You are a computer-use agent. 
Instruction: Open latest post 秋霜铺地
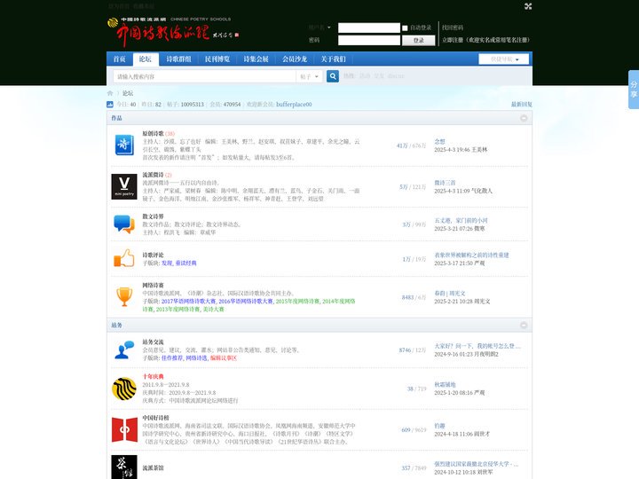(x=445, y=384)
